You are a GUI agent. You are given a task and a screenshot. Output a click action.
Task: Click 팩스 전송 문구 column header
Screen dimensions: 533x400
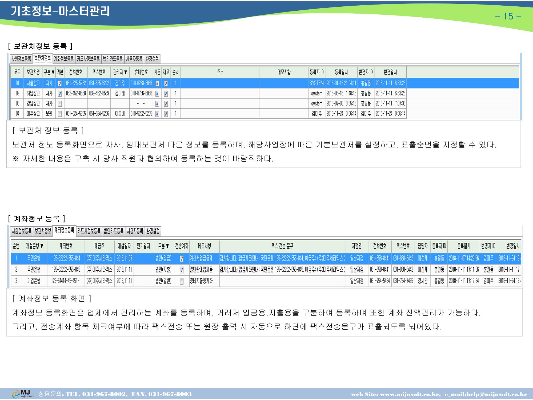(x=282, y=246)
